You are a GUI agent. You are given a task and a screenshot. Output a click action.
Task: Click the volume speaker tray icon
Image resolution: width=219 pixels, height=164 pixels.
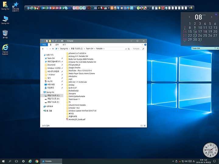186,161
